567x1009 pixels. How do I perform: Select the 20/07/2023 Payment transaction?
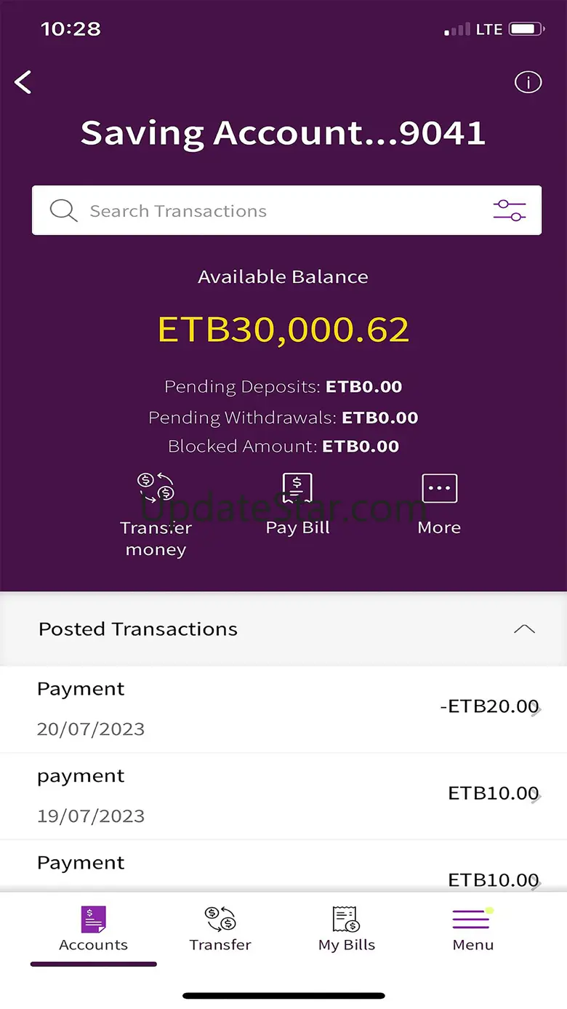(218, 709)
